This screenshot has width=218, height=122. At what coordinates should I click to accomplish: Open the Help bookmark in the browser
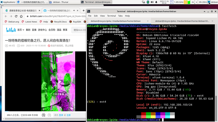click(x=44, y=22)
